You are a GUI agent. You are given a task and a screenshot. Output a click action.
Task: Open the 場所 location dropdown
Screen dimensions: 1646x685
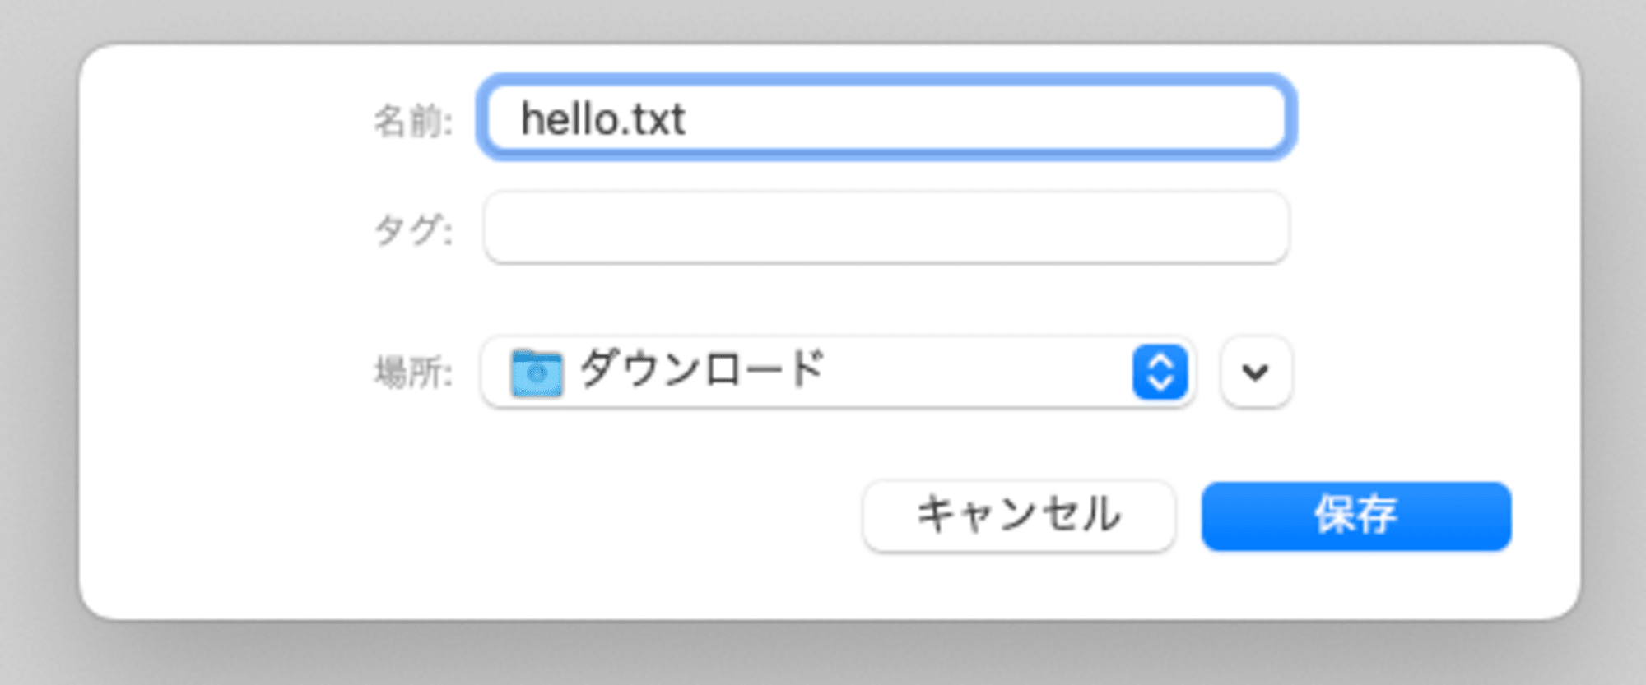pos(838,373)
